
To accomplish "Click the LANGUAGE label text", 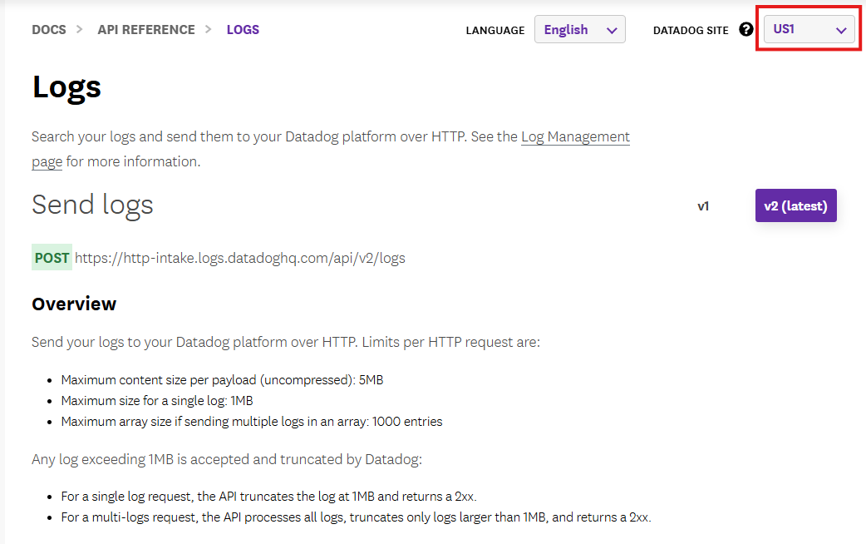I will pyautogui.click(x=495, y=30).
